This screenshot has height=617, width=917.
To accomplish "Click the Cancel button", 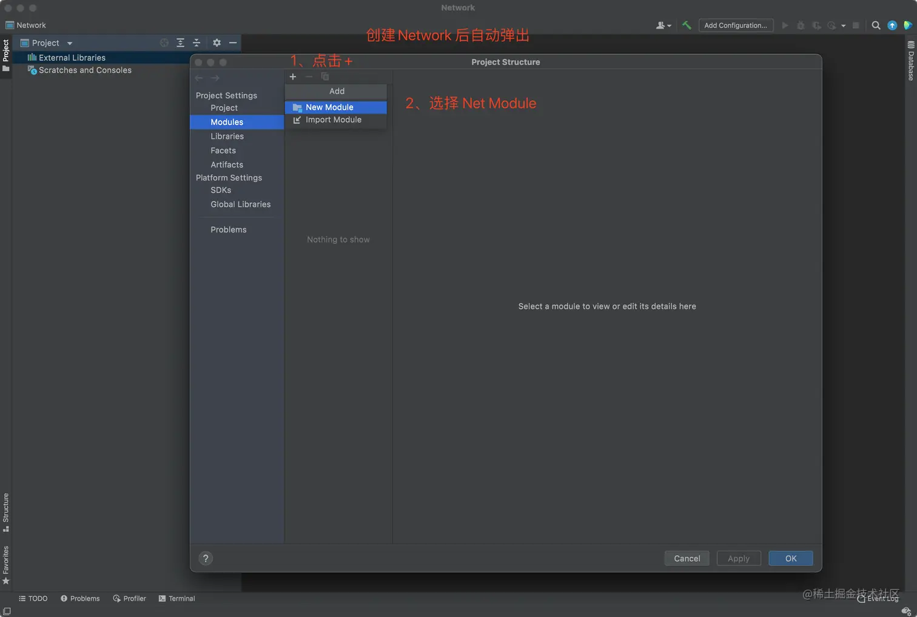I will [687, 559].
